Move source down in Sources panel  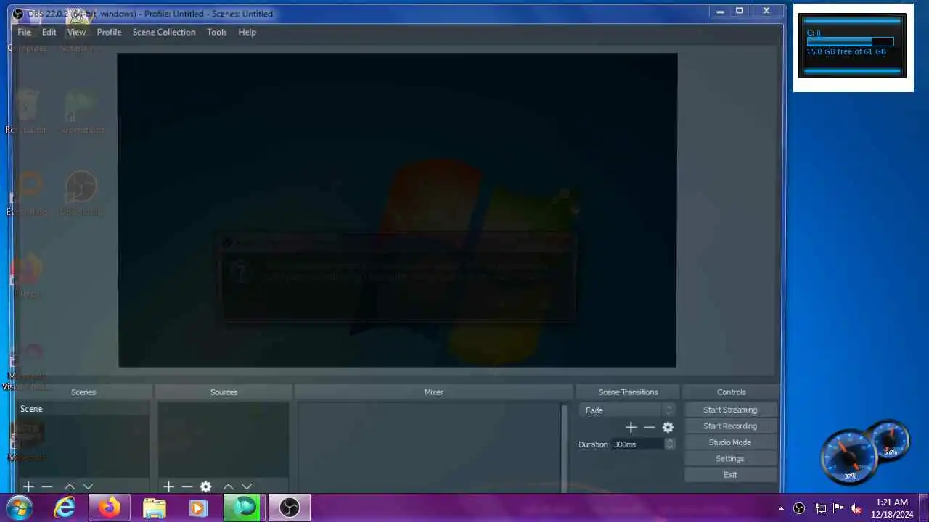pyautogui.click(x=247, y=486)
